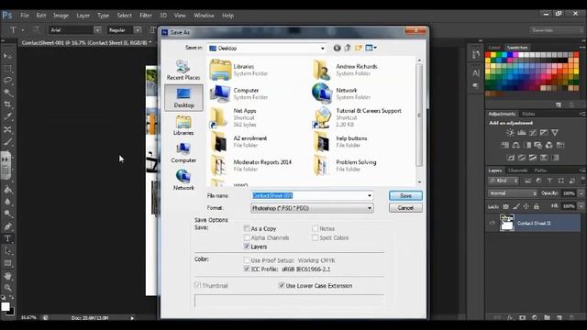Click the Color Balance adjustment icon
Screen dimensions: 587x330
(515, 145)
